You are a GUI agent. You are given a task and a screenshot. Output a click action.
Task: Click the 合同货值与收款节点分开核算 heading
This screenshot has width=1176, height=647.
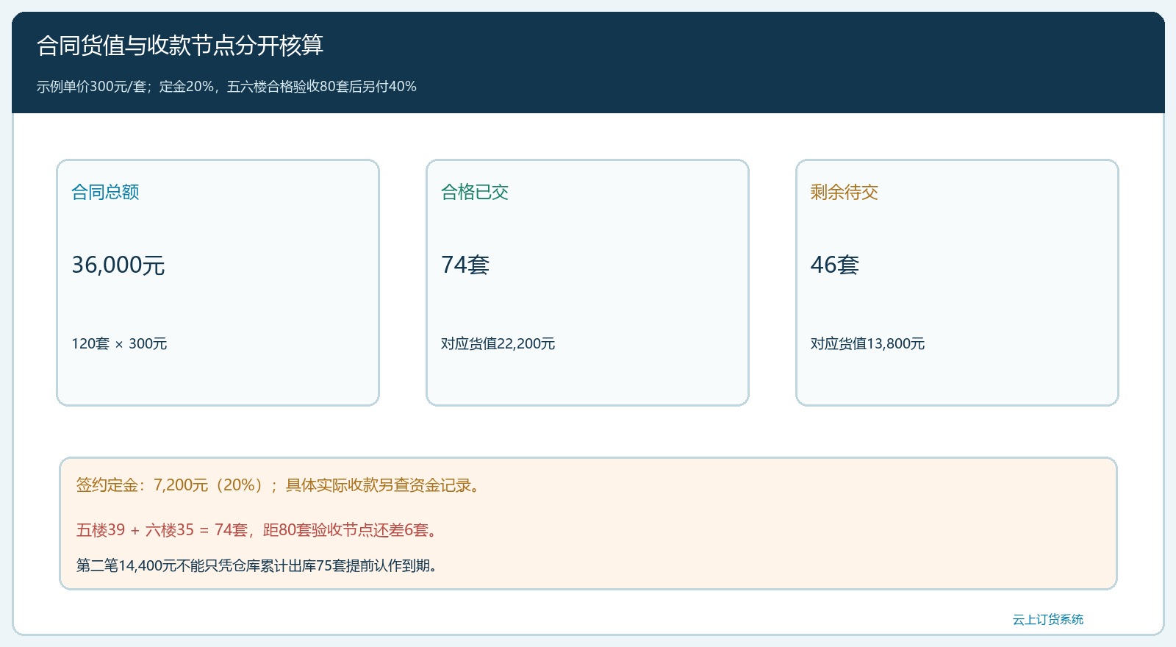tap(180, 46)
